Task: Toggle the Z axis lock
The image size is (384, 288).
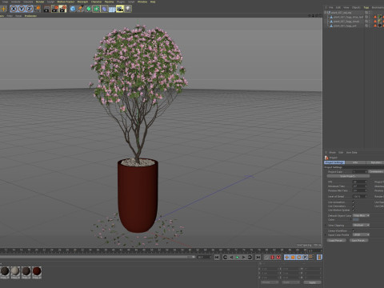Action: coord(29,9)
